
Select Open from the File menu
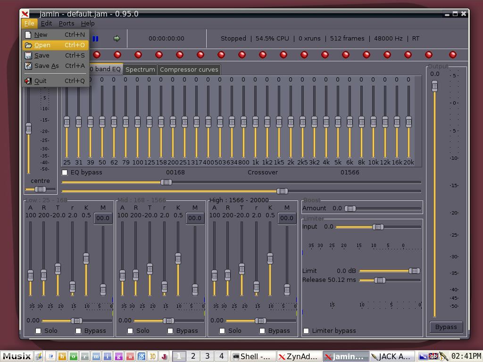pyautogui.click(x=42, y=45)
